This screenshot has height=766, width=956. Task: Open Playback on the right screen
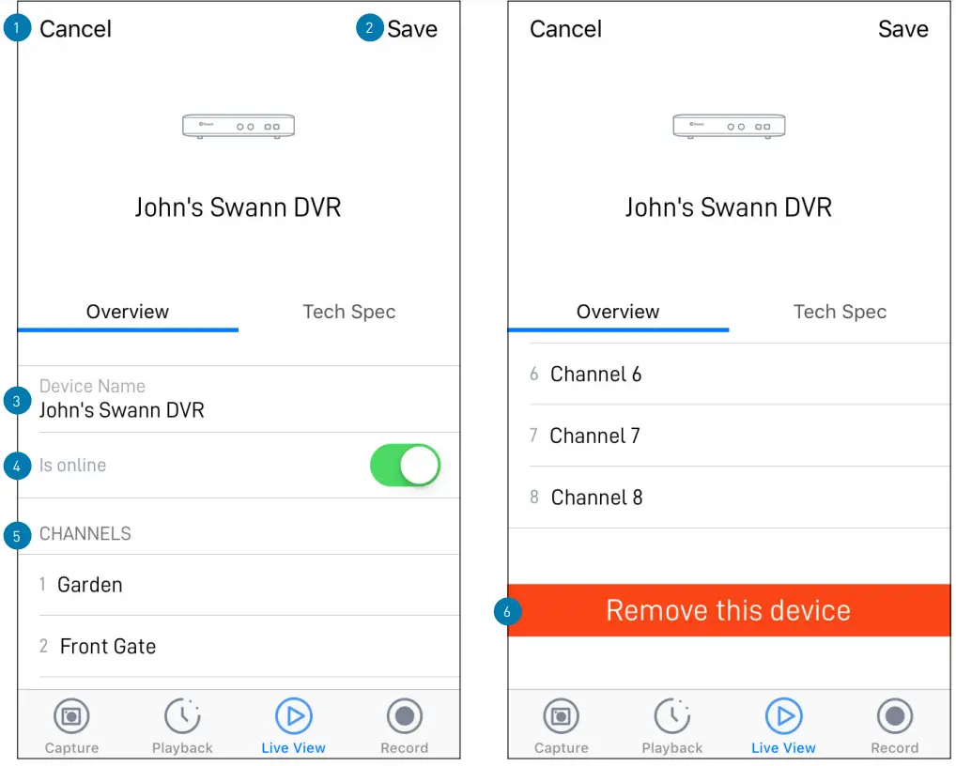tap(672, 723)
